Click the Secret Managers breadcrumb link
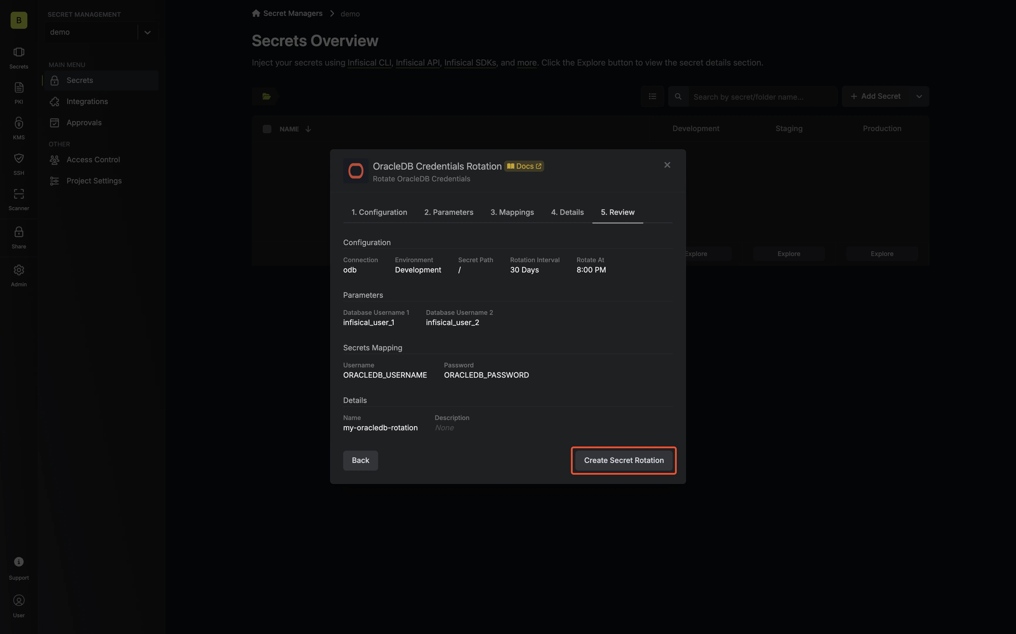Viewport: 1016px width, 634px height. (x=293, y=14)
